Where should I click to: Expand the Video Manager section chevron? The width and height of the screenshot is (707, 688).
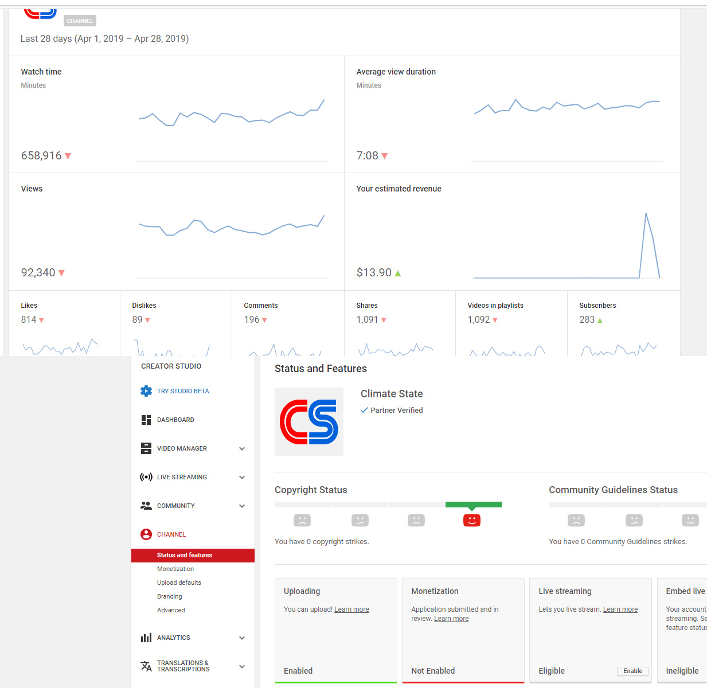[242, 449]
